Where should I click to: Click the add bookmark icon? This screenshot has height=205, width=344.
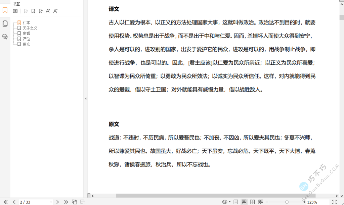(x=33, y=11)
